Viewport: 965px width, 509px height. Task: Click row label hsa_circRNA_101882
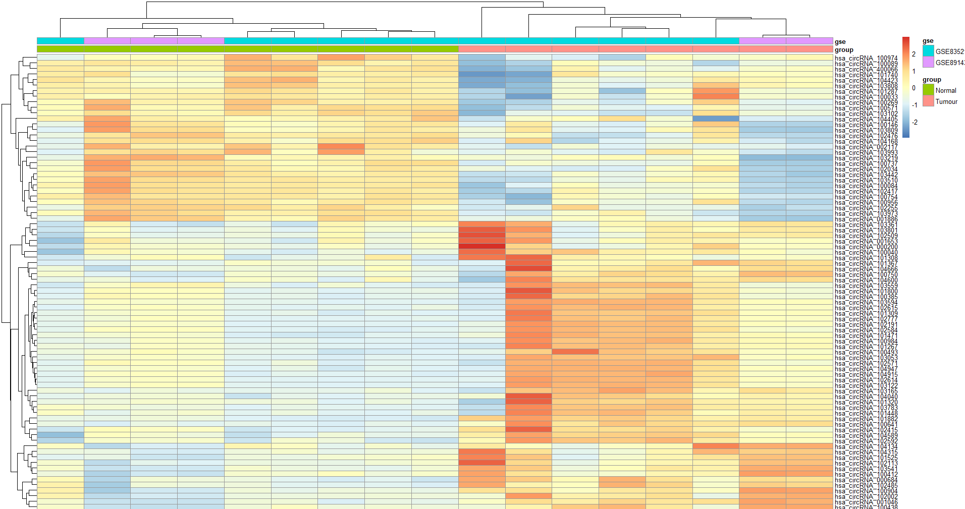[x=866, y=419]
